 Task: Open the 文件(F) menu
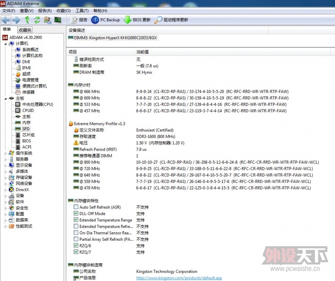pos(9,11)
